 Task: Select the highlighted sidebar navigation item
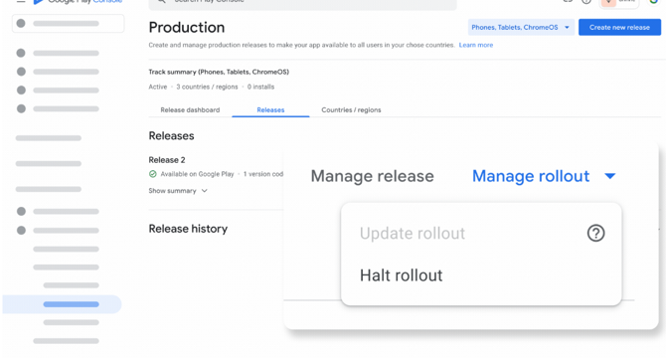point(62,304)
